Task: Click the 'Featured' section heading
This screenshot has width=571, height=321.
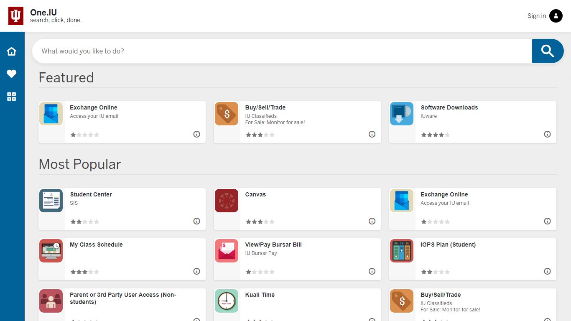Action: tap(66, 78)
